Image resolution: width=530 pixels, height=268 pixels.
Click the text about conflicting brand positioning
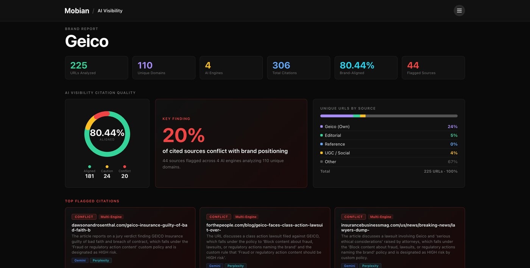[x=225, y=151]
